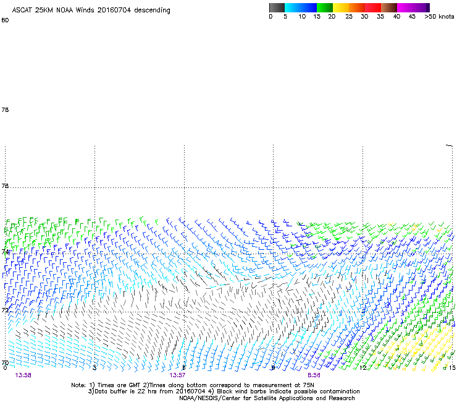Click the longitude label '6' on bottom axis
This screenshot has width=457, height=402.
click(x=184, y=368)
